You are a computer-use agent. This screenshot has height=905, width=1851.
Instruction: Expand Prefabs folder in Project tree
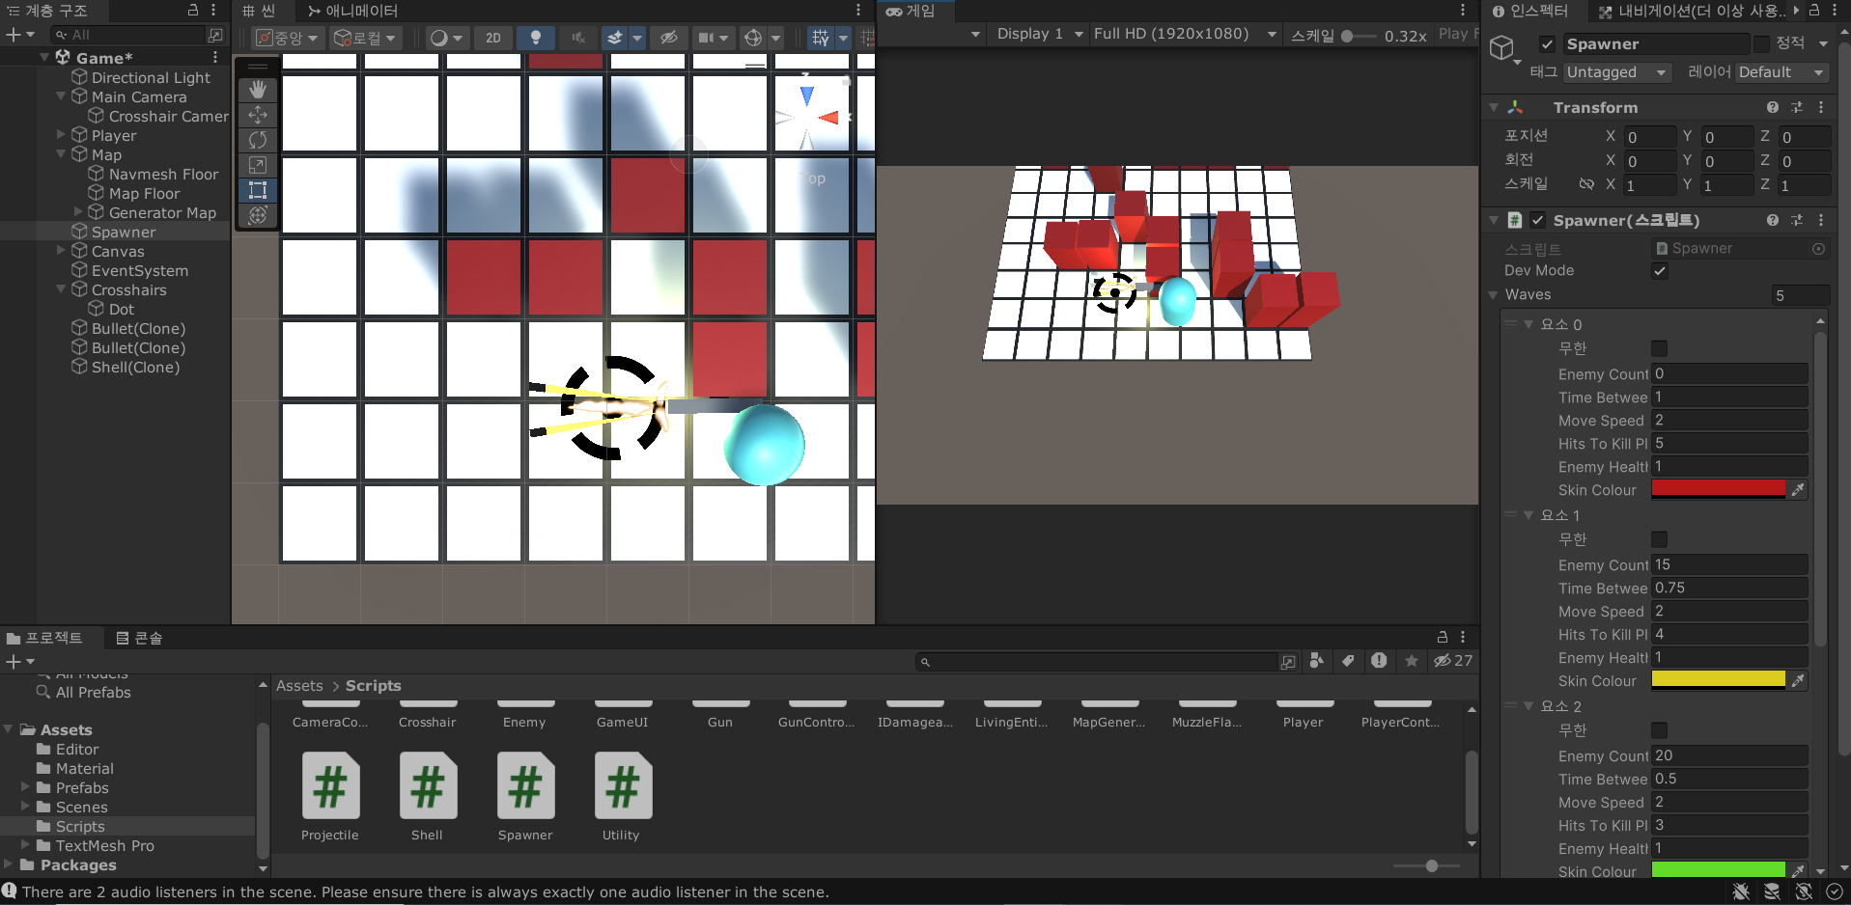pyautogui.click(x=26, y=787)
